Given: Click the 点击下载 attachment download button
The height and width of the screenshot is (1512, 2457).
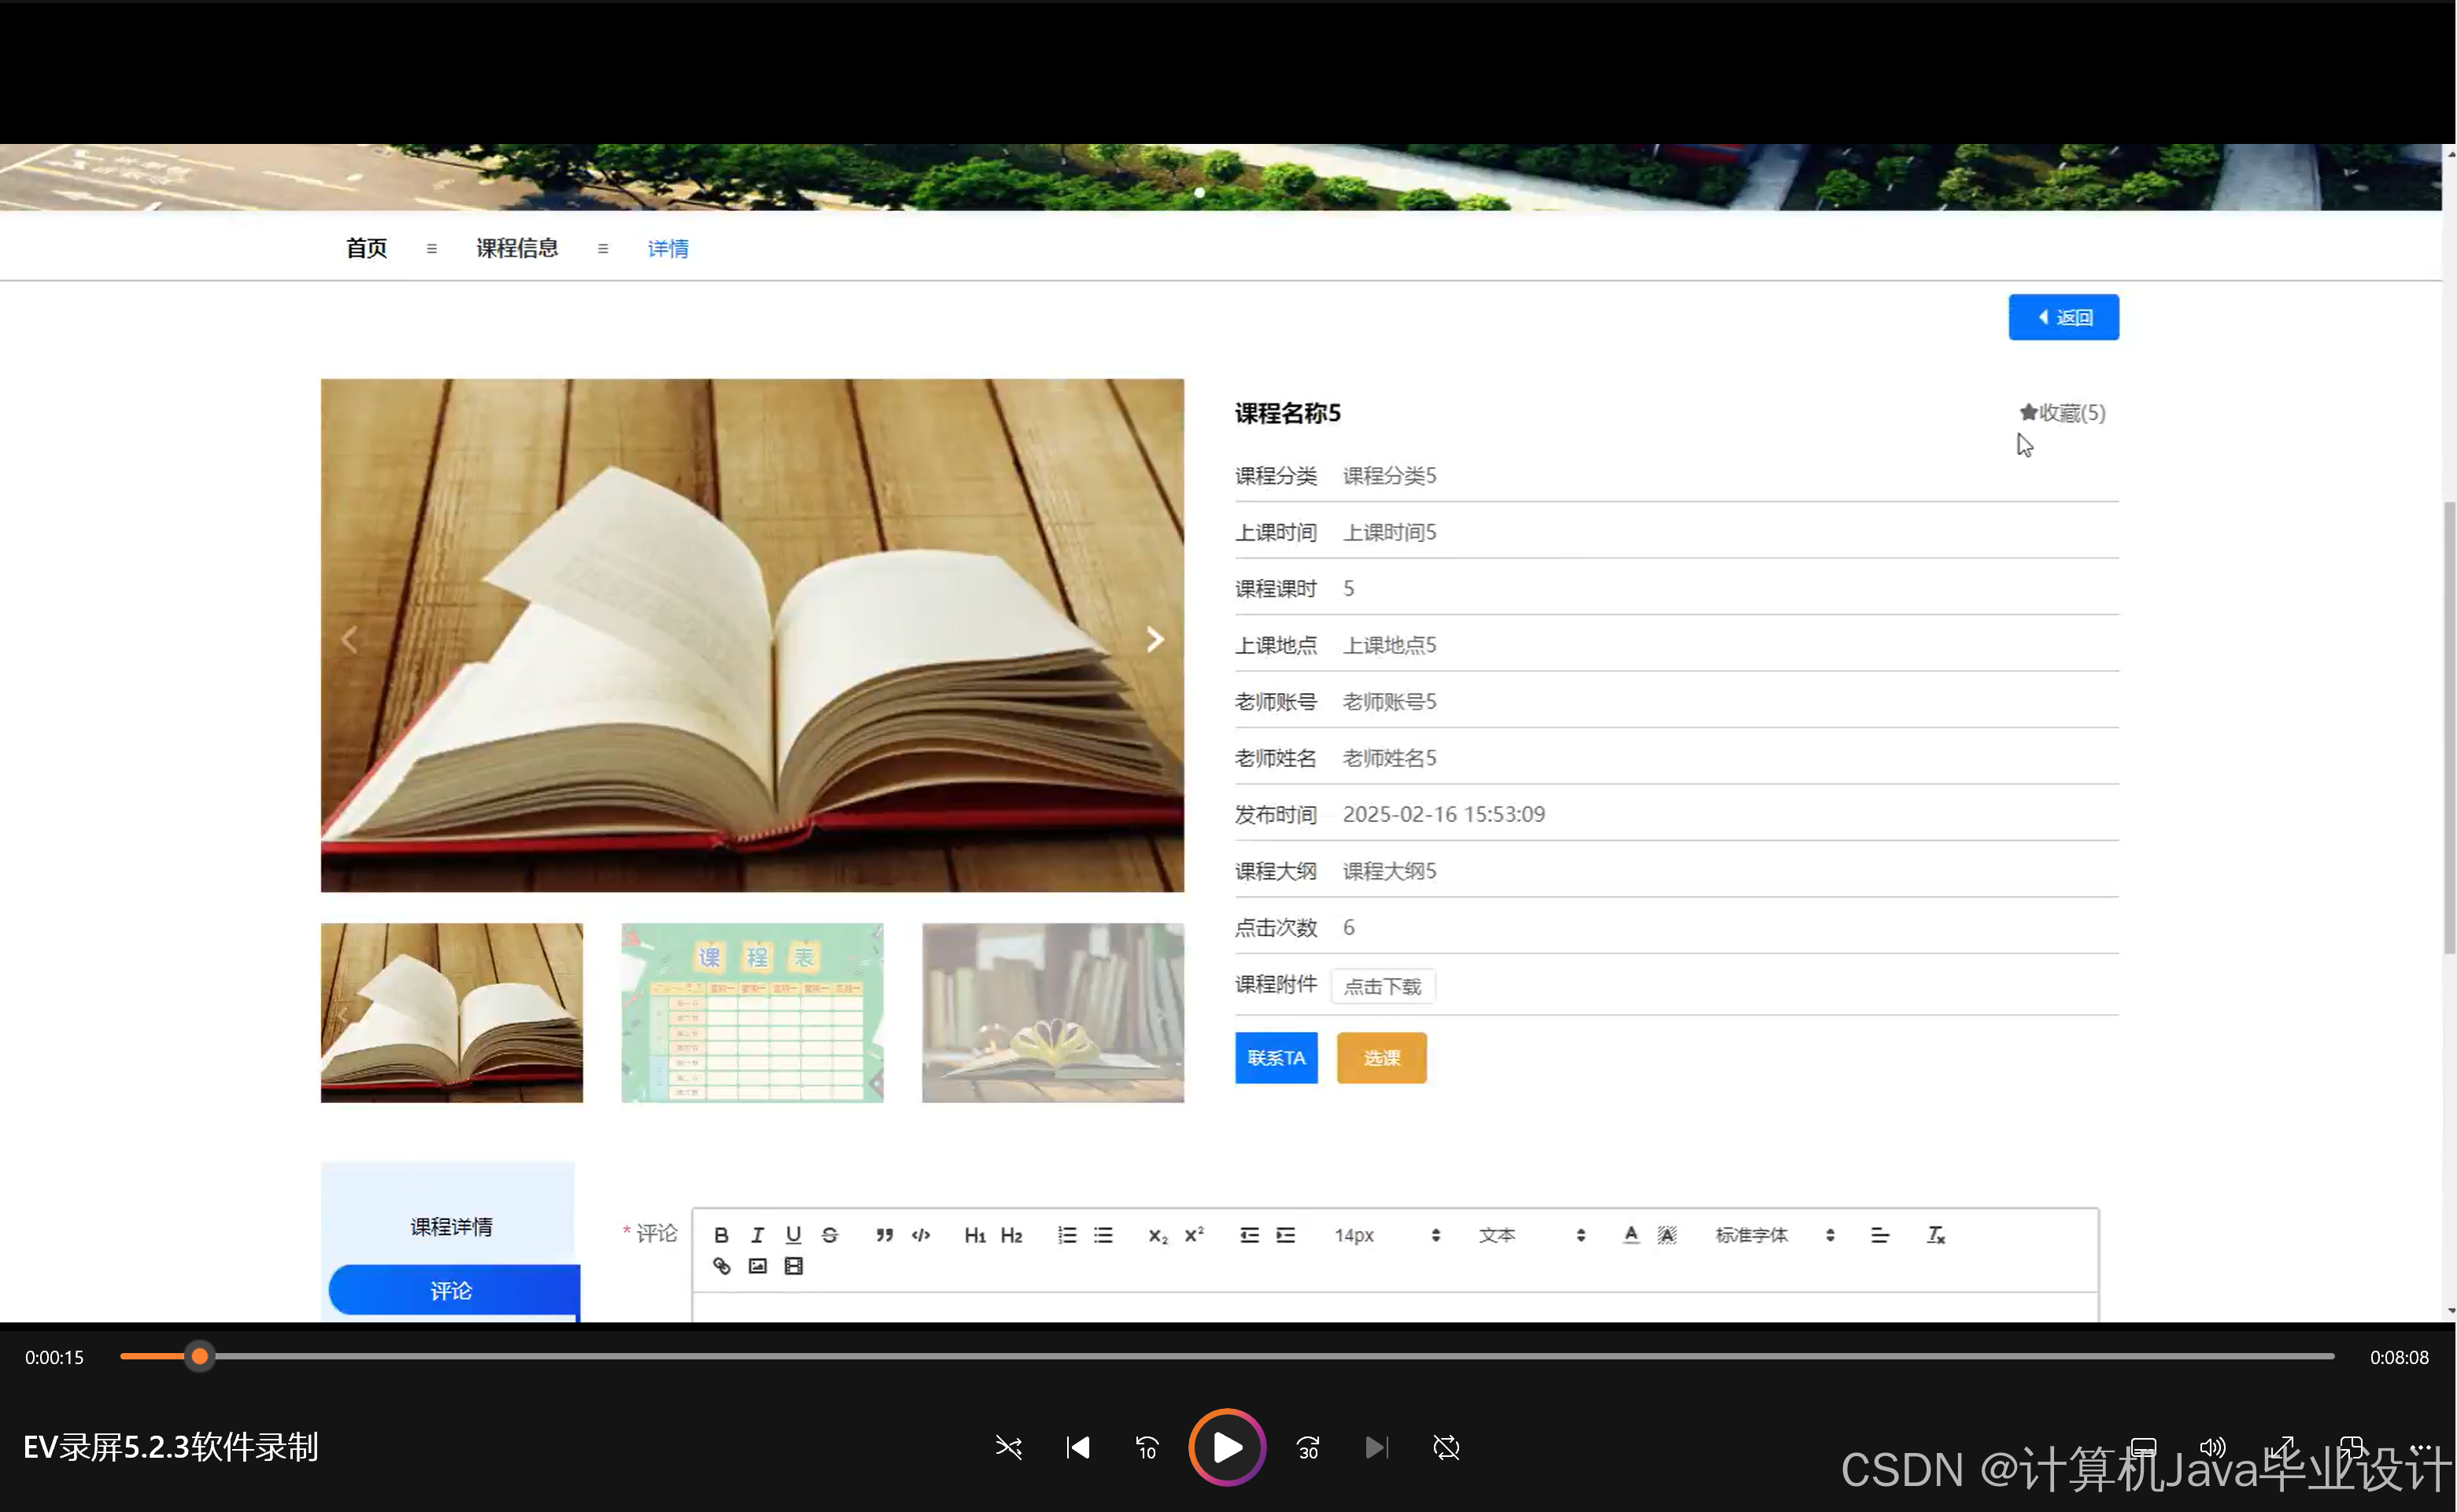Looking at the screenshot, I should [1383, 986].
